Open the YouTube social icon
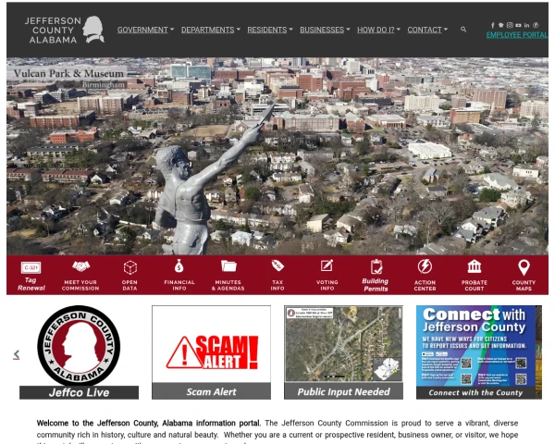 tap(518, 25)
